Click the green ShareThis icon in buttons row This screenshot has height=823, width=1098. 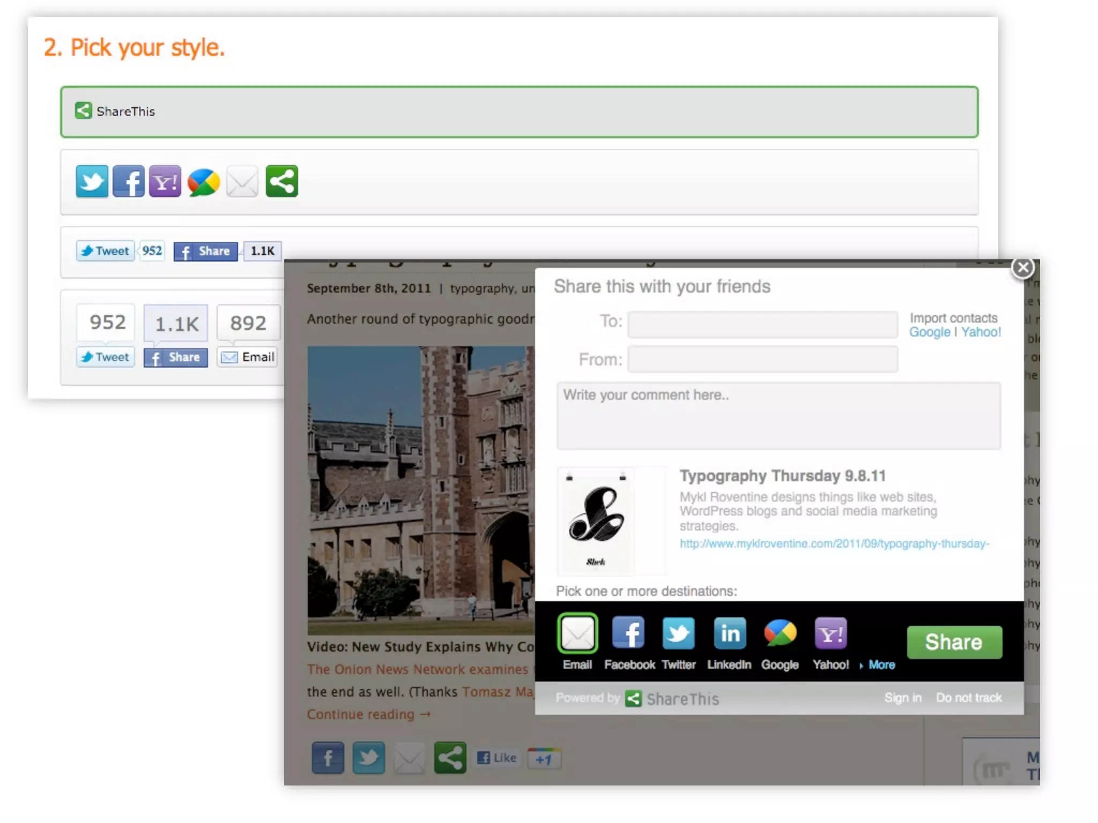pos(281,182)
